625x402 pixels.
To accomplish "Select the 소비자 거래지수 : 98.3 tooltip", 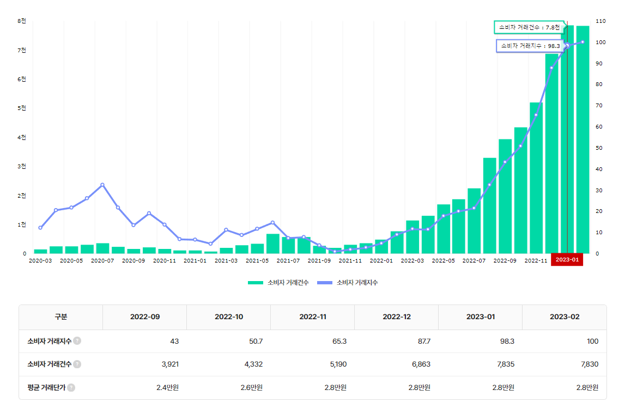I will click(530, 46).
